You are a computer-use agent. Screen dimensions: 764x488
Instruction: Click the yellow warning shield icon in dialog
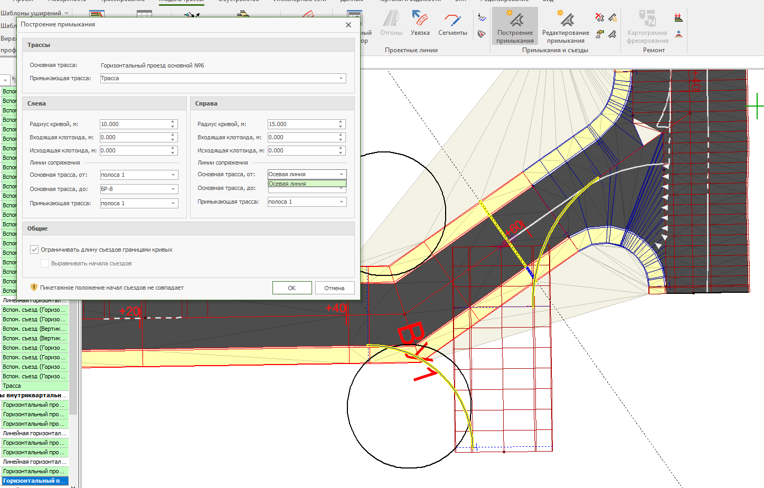coord(34,288)
